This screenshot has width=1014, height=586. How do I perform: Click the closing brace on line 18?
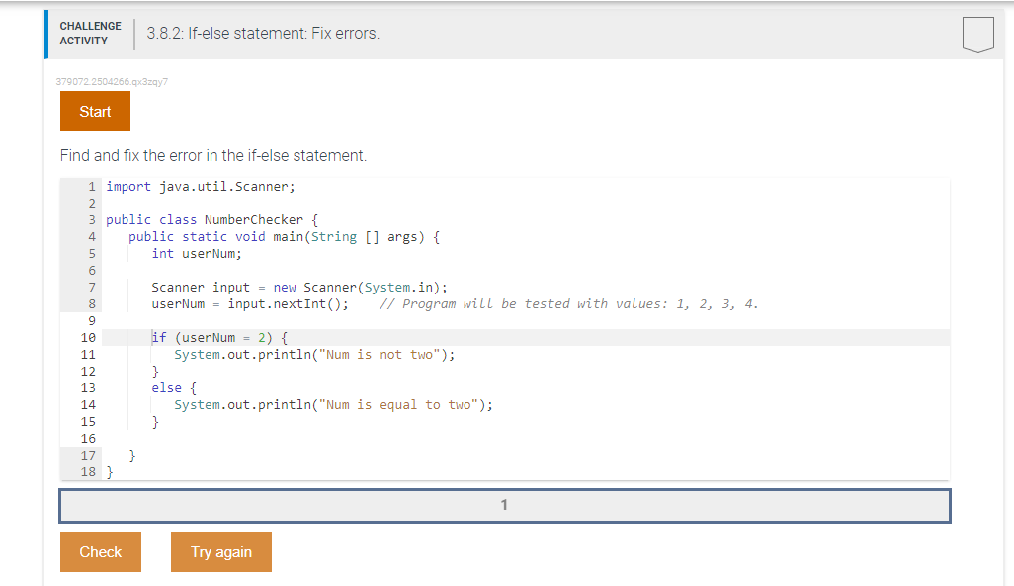pyautogui.click(x=109, y=471)
